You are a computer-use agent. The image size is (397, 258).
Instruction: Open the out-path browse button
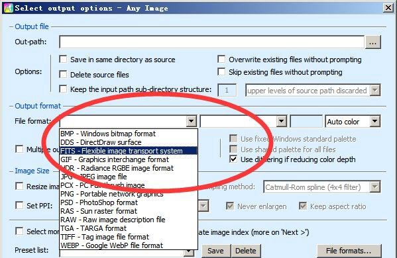tap(372, 42)
